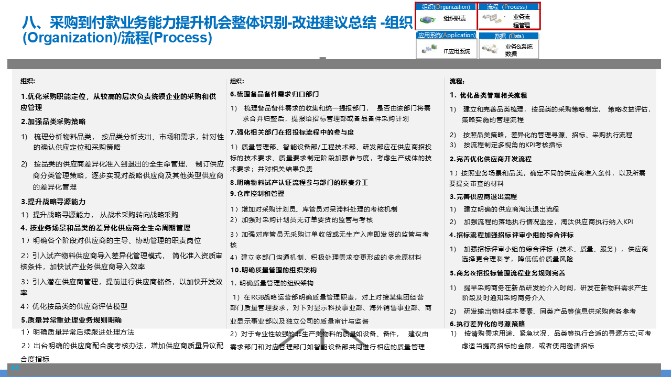Click heading 4.按业务场景和品类的差异化供应商全生命周期管理

[105, 228]
